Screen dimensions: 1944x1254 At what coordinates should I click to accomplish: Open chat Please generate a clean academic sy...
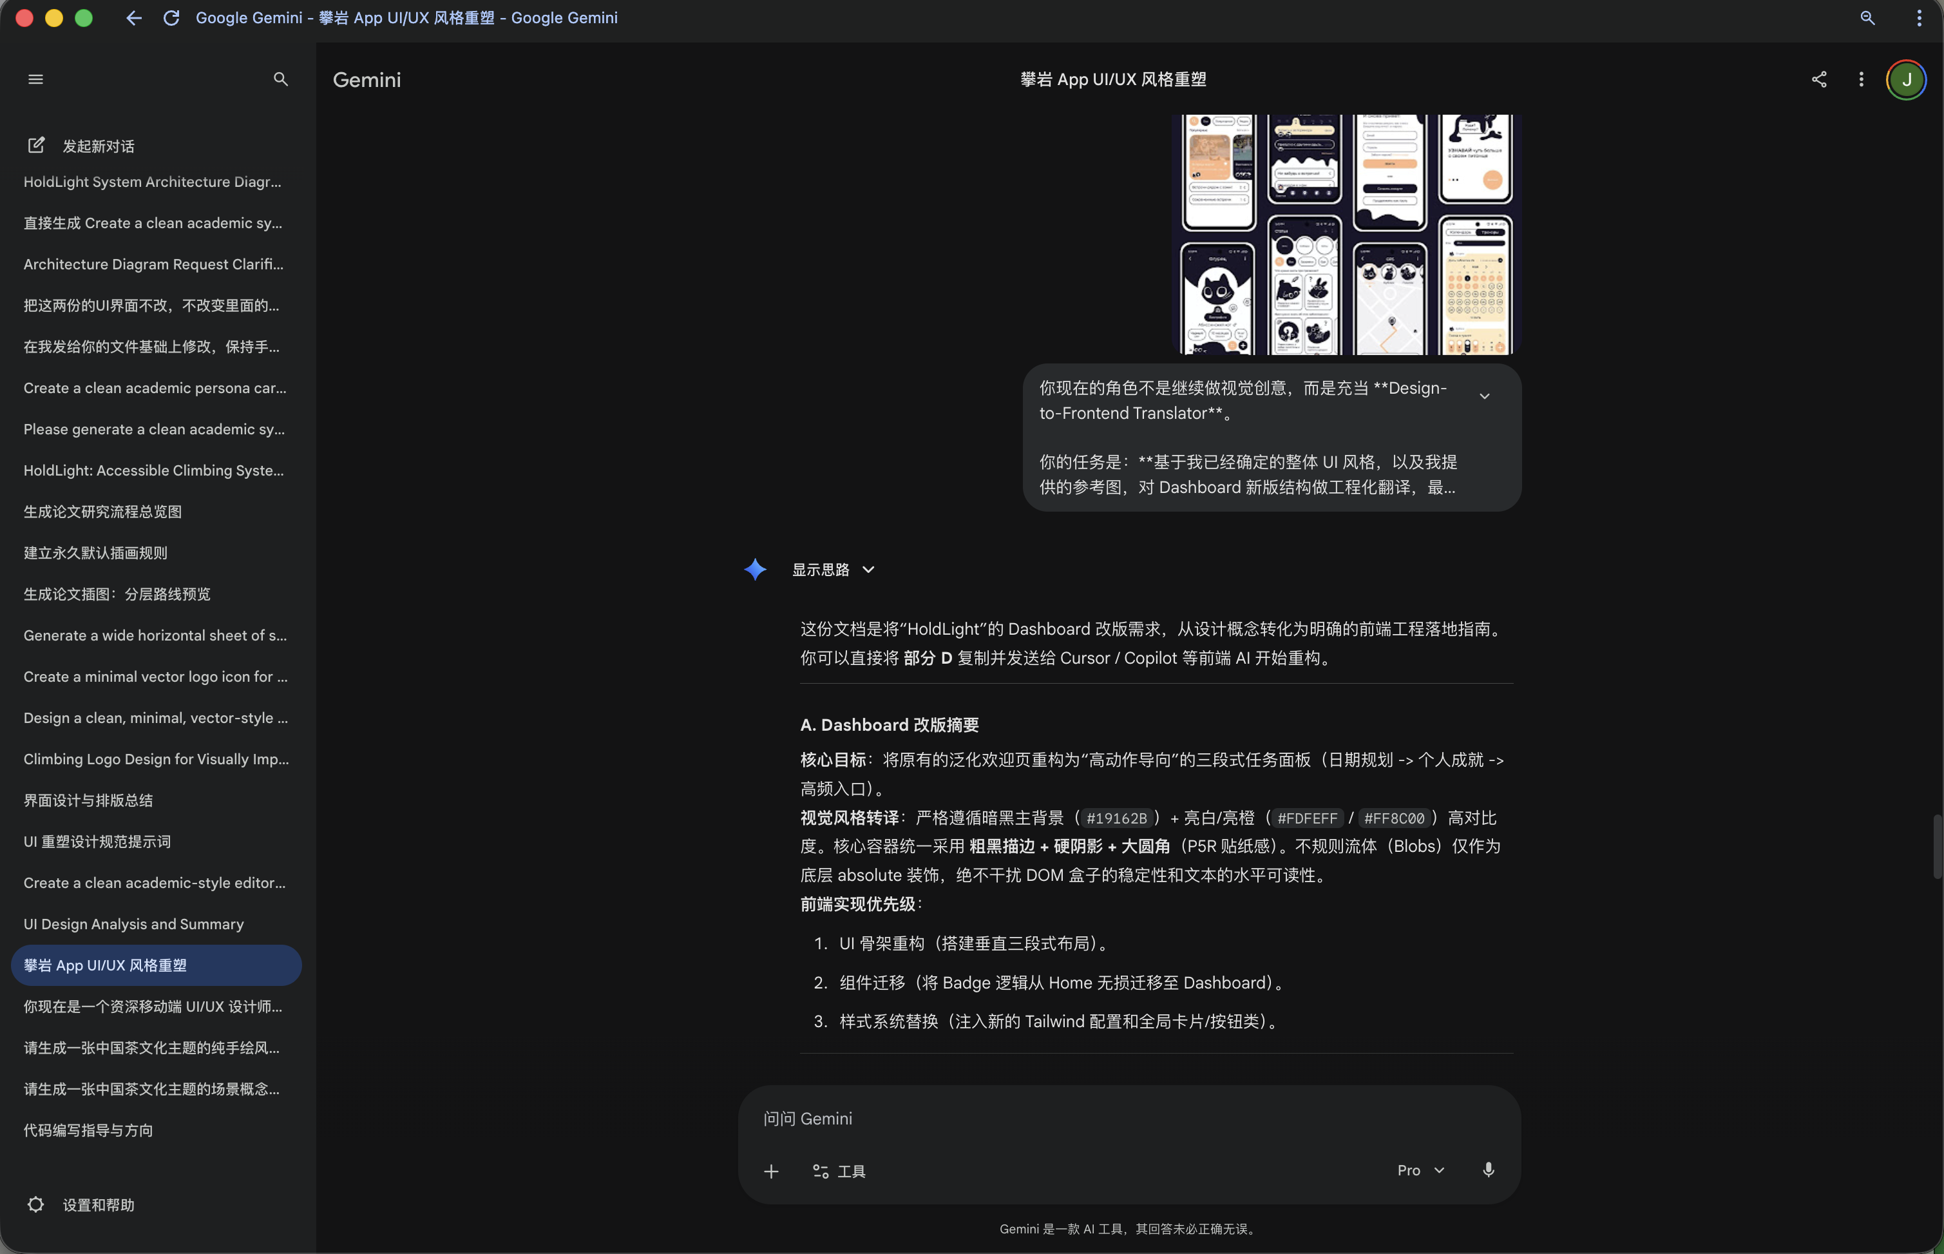pos(155,429)
